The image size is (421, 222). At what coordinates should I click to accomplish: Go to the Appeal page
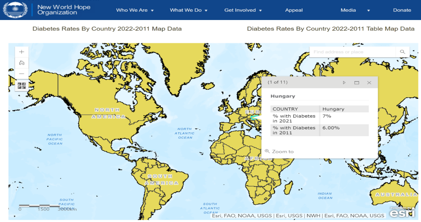pyautogui.click(x=294, y=10)
